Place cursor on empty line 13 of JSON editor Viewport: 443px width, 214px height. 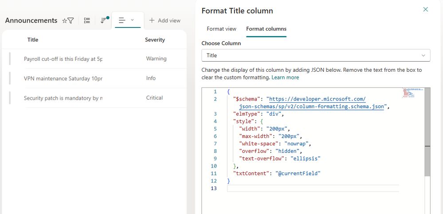click(313, 188)
